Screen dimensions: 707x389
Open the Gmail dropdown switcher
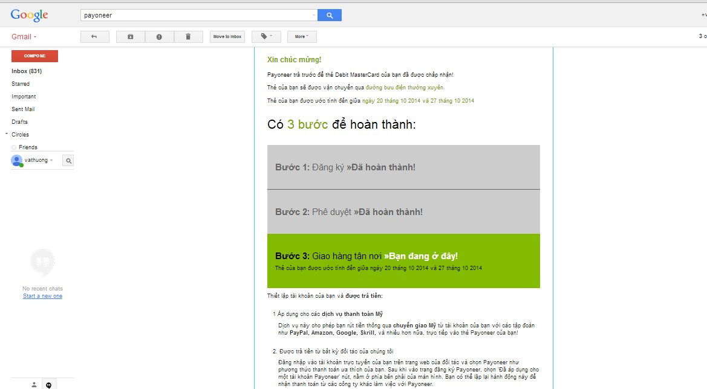pos(24,37)
